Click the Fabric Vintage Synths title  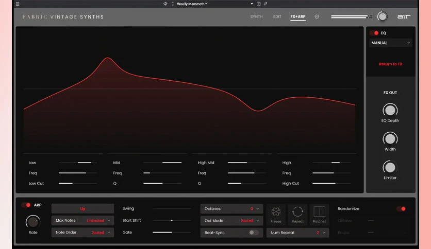[x=63, y=17]
